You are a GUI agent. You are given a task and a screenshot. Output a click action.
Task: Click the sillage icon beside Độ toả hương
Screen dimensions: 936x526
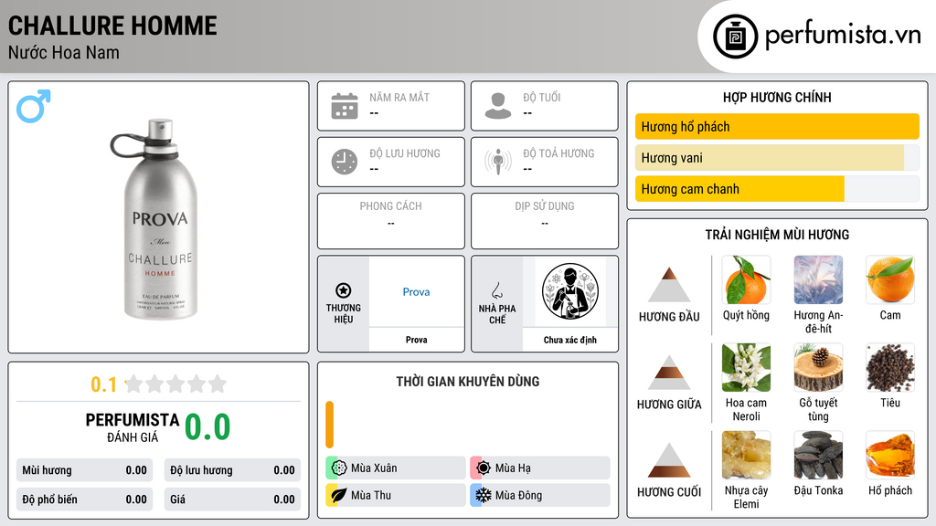(498, 162)
